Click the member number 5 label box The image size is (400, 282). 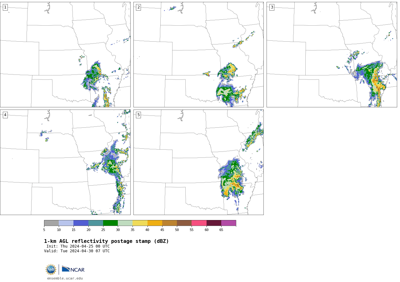[138, 115]
